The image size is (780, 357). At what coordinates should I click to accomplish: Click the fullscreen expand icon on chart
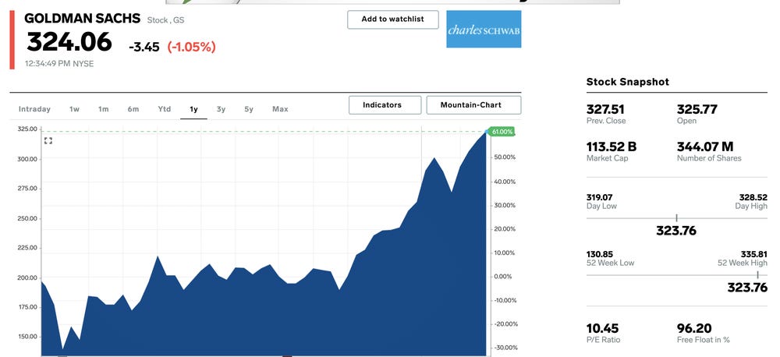click(48, 141)
